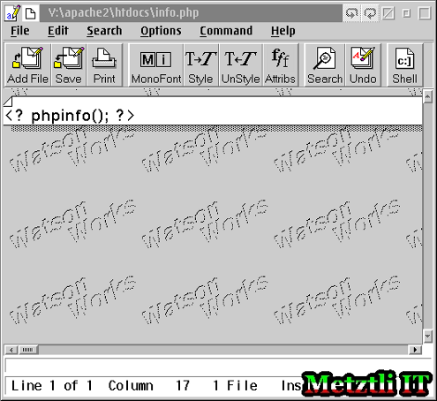Click the command entry field above status bar
The width and height of the screenshot is (437, 401).
(218, 366)
